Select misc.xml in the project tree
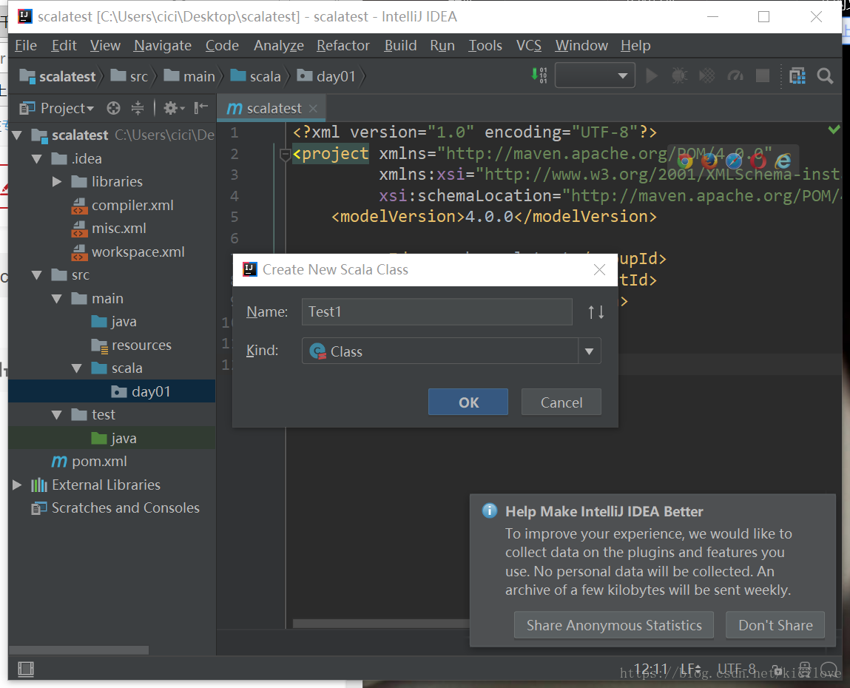This screenshot has width=850, height=688. click(x=109, y=229)
